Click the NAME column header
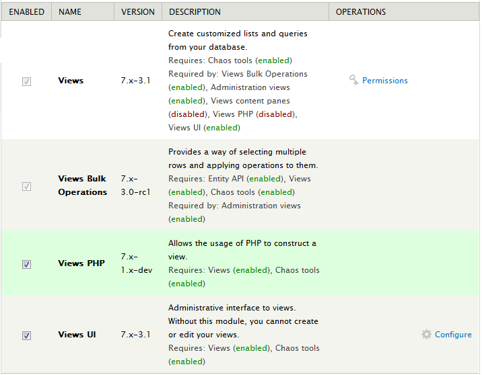 [70, 11]
